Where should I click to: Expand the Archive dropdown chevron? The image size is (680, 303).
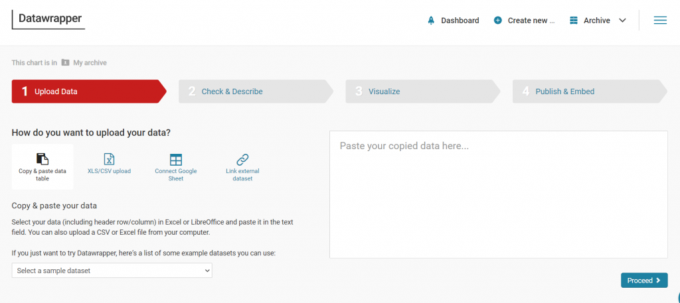pos(622,21)
